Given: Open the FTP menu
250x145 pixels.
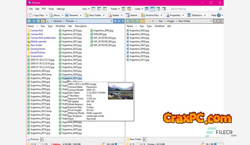Looking at the screenshot, I should coord(44,9).
